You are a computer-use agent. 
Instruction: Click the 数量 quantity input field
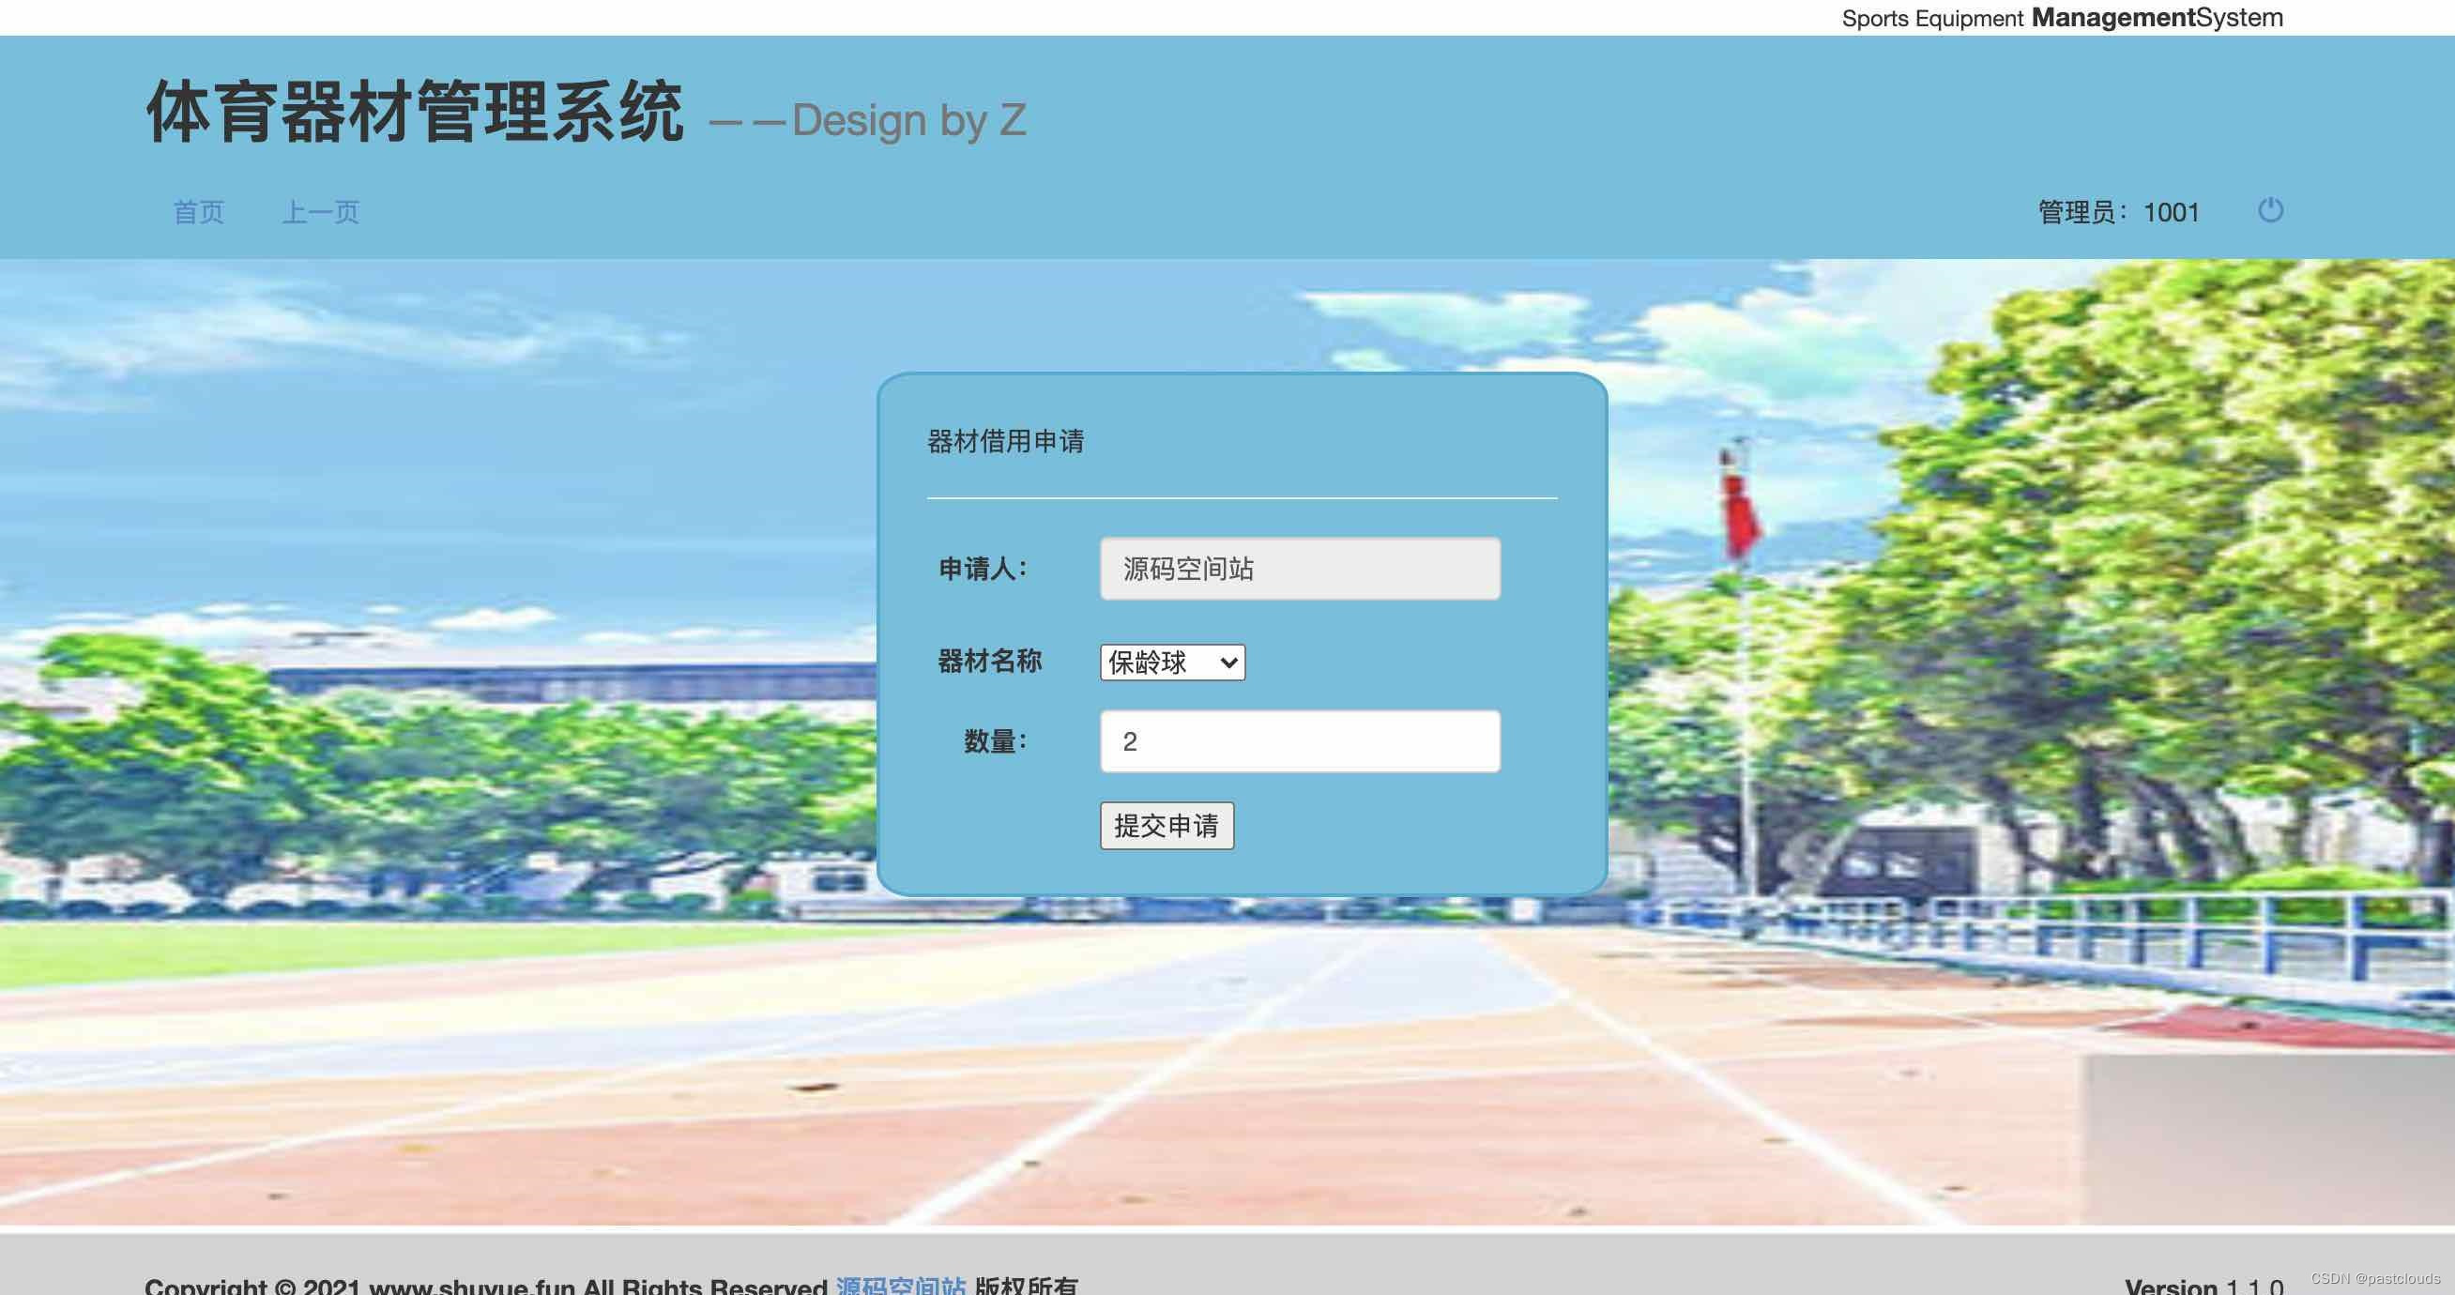tap(1300, 741)
